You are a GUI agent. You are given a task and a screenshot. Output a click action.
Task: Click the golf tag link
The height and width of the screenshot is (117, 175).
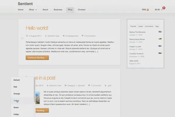click(x=109, y=85)
